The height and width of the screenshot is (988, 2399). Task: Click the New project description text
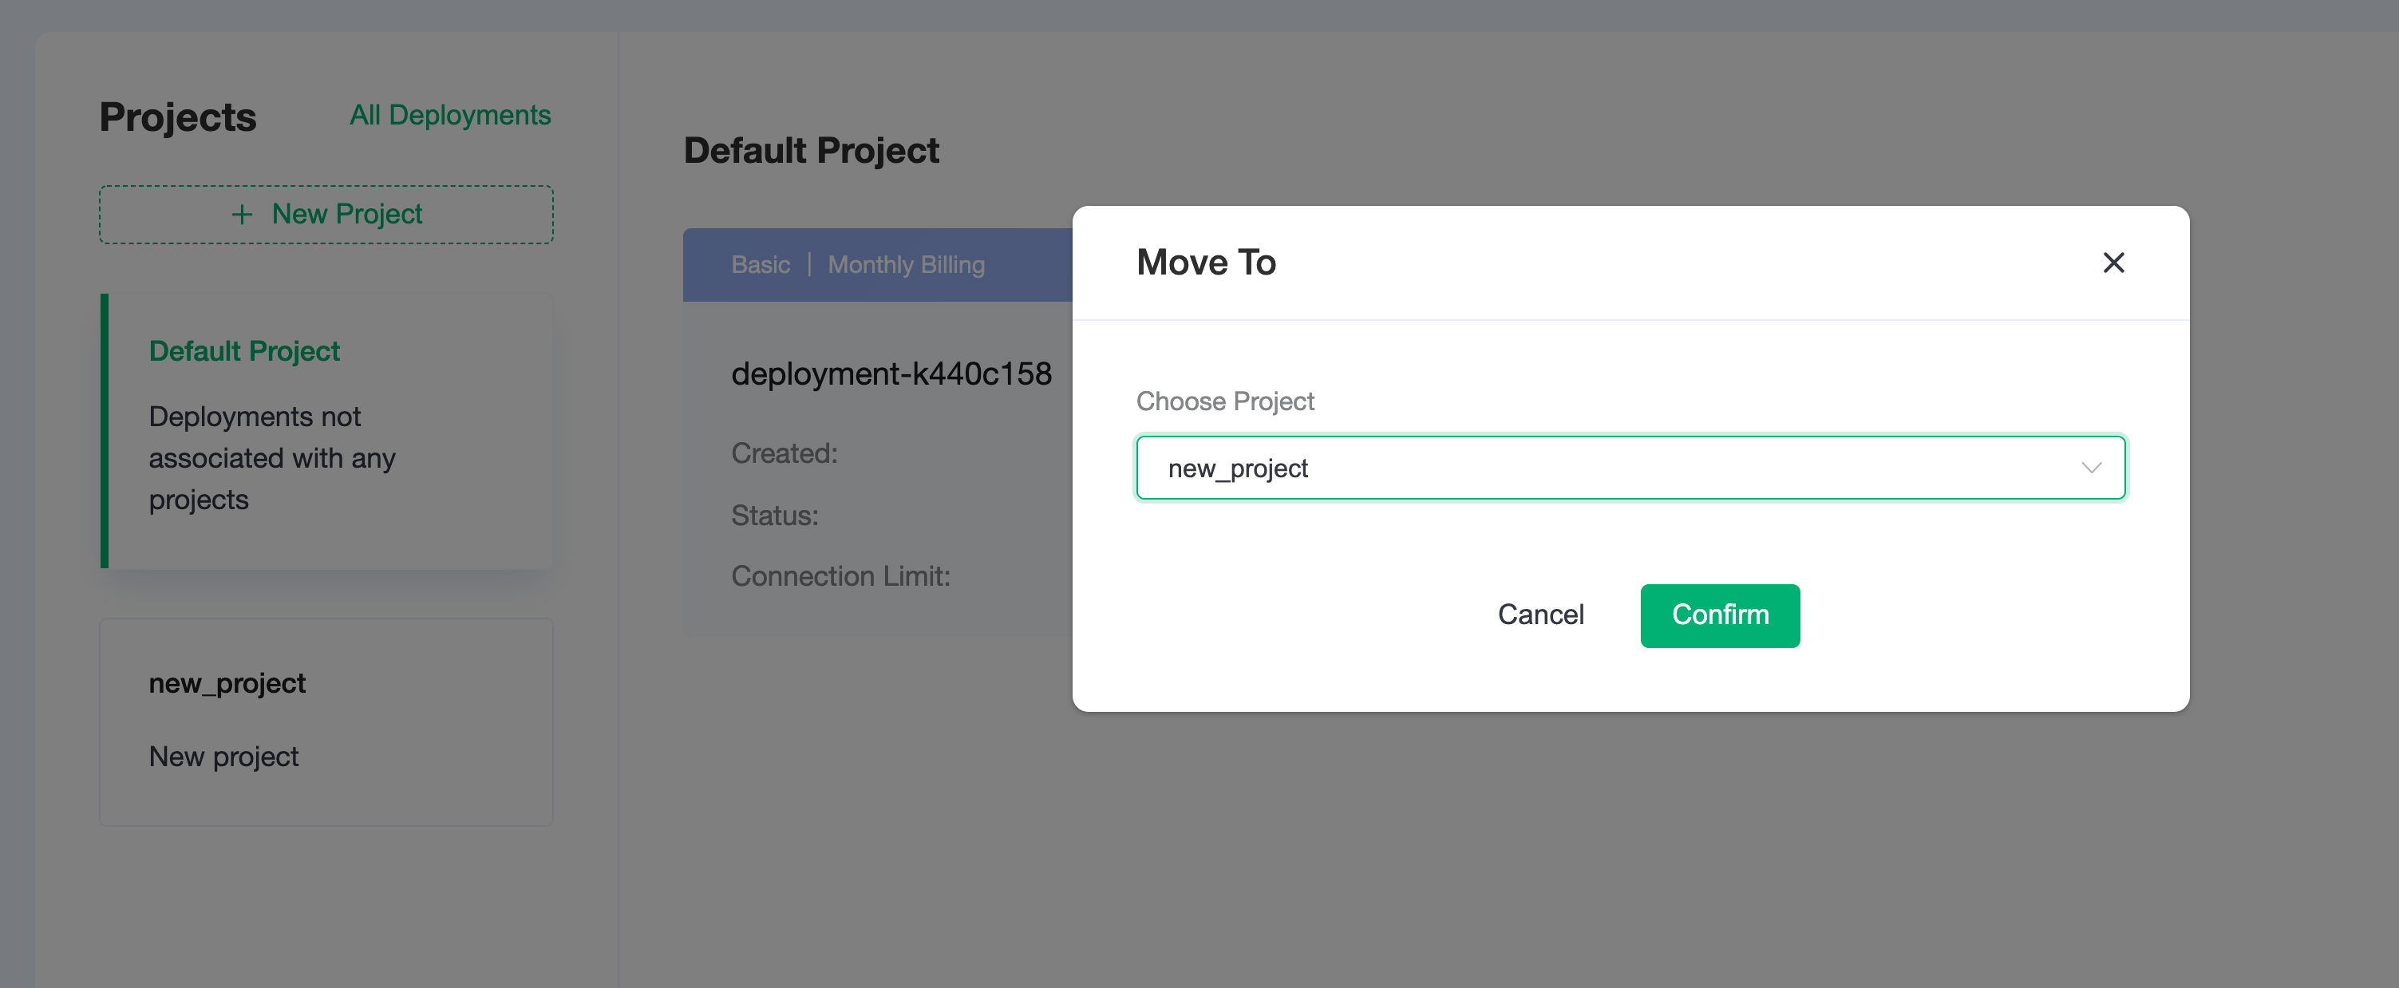pos(223,757)
